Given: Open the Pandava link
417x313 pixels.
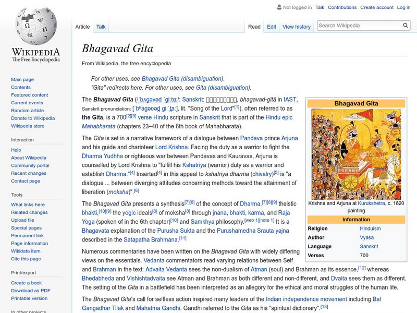Looking at the screenshot, I should pyautogui.click(x=251, y=138).
